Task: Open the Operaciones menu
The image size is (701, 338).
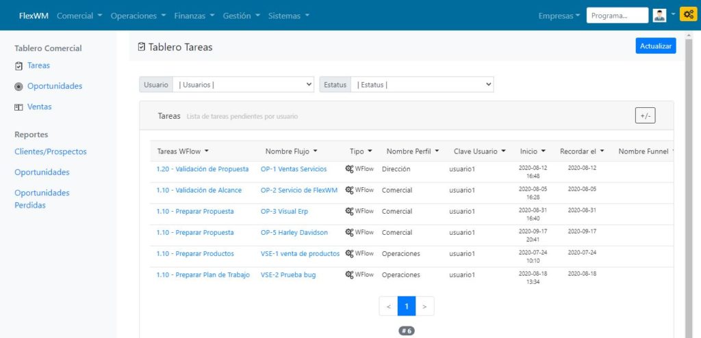Action: (138, 16)
